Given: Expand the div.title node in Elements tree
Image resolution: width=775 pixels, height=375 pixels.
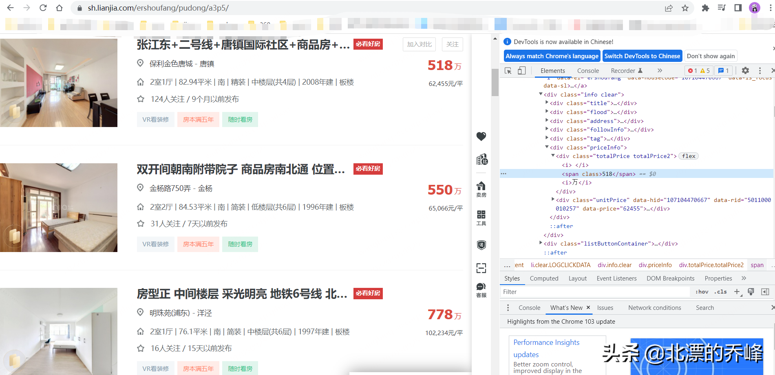Looking at the screenshot, I should 547,103.
